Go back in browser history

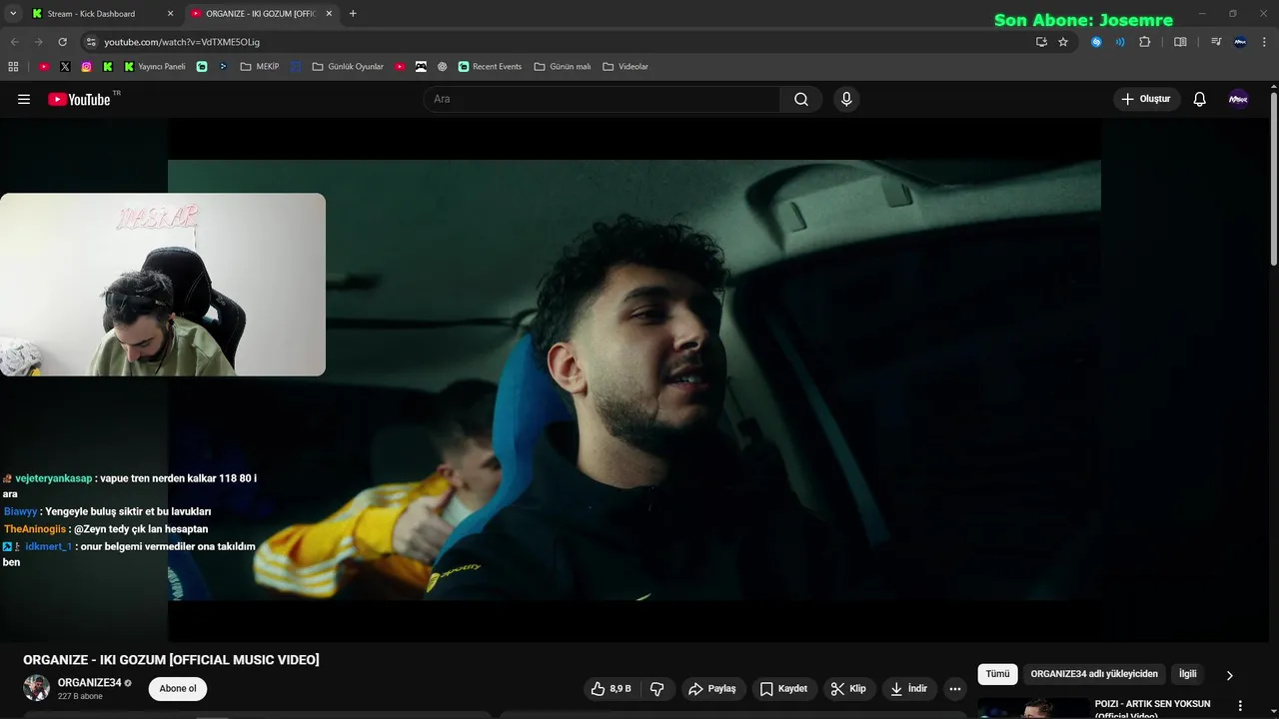click(14, 42)
